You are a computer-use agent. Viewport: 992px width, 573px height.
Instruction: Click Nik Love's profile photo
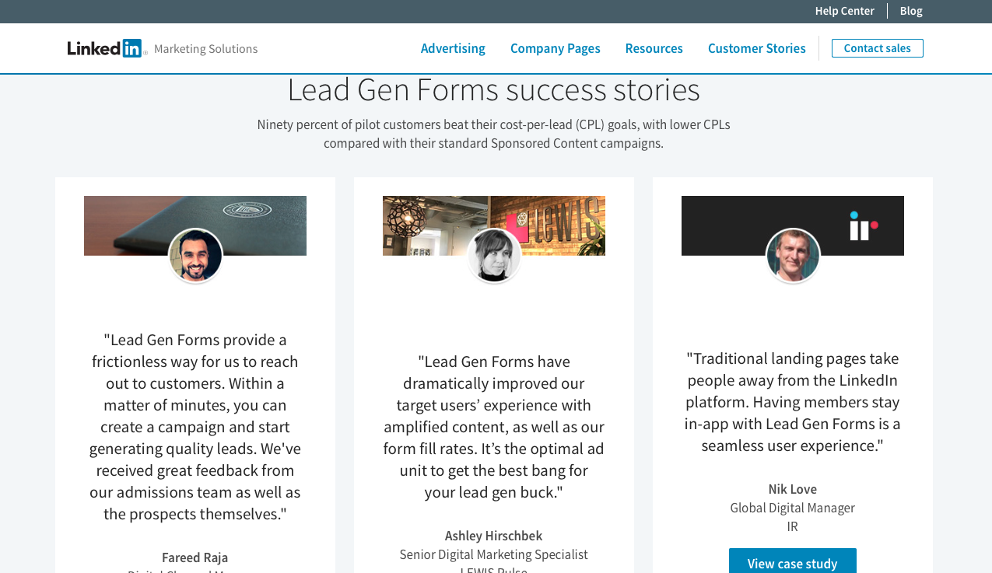[793, 256]
